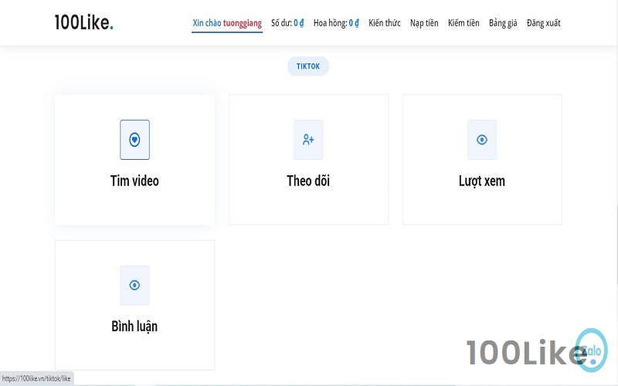Select the TIKTOK category pill
Viewport: 618px width, 386px height.
pos(308,66)
